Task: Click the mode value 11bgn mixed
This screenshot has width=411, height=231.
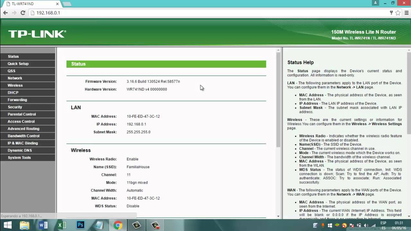Action: pyautogui.click(x=137, y=183)
